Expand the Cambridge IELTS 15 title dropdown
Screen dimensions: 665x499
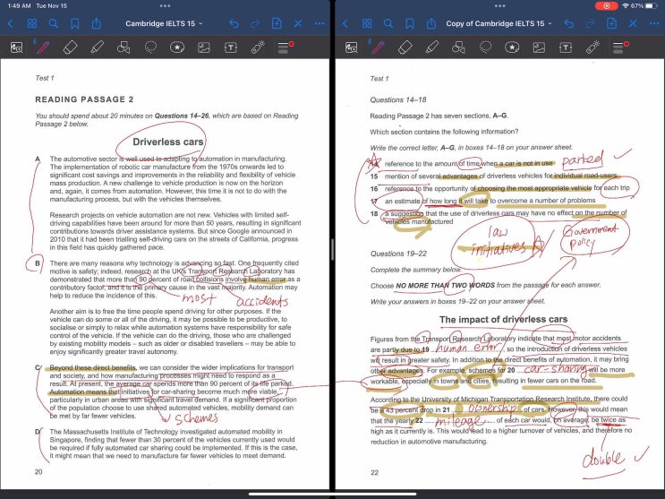(164, 22)
